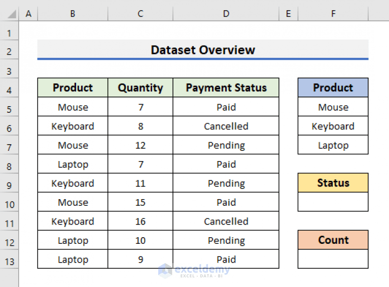Click quantity 11 in row 9
The width and height of the screenshot is (389, 287).
tap(140, 183)
